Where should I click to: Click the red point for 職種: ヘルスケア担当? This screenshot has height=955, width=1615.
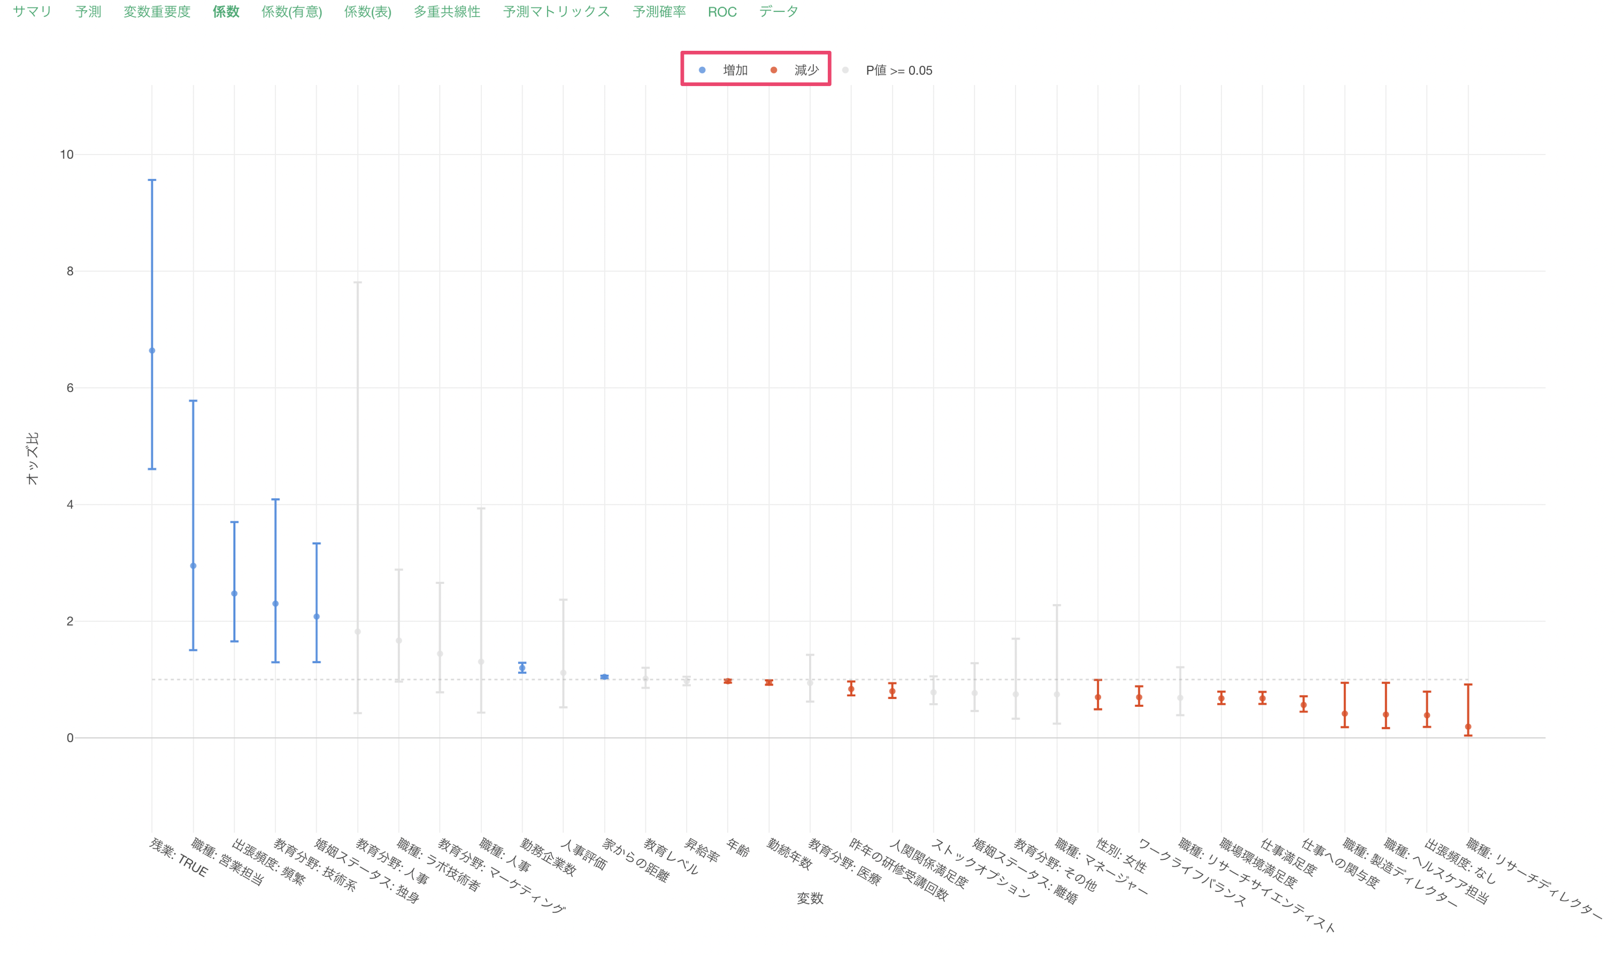click(1386, 714)
